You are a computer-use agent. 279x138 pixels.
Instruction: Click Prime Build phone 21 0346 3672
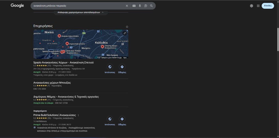click(65, 124)
